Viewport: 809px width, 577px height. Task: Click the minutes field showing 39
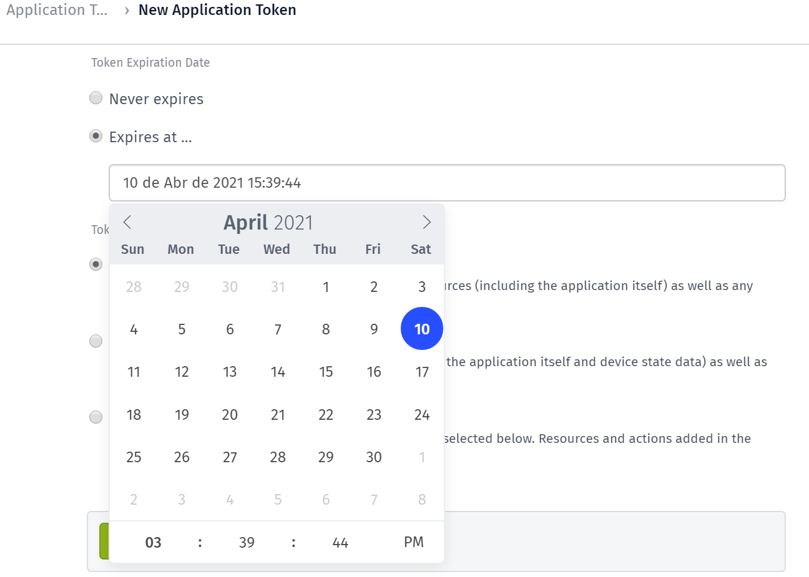247,543
